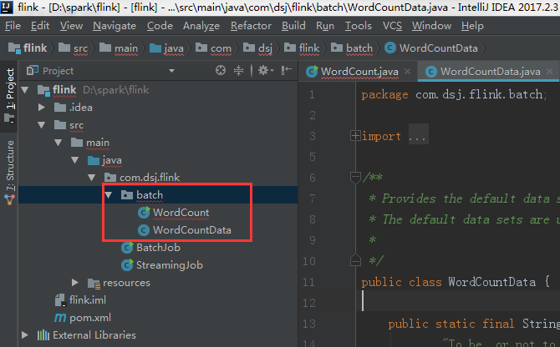Click the StreamingJob runnable class icon
This screenshot has height=347, width=560.
127,265
